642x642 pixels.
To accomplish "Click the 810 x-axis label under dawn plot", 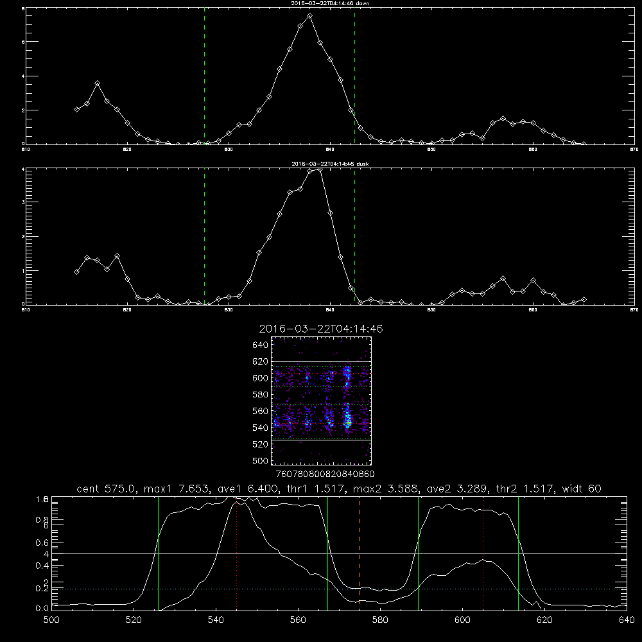I will (26, 150).
